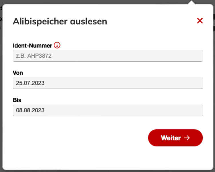The image size is (215, 172).
Task: Click right end of Von field
Action: tap(197, 83)
